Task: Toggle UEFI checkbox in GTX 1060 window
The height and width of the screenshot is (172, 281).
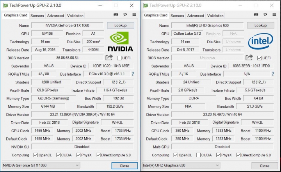Action: click(x=119, y=58)
